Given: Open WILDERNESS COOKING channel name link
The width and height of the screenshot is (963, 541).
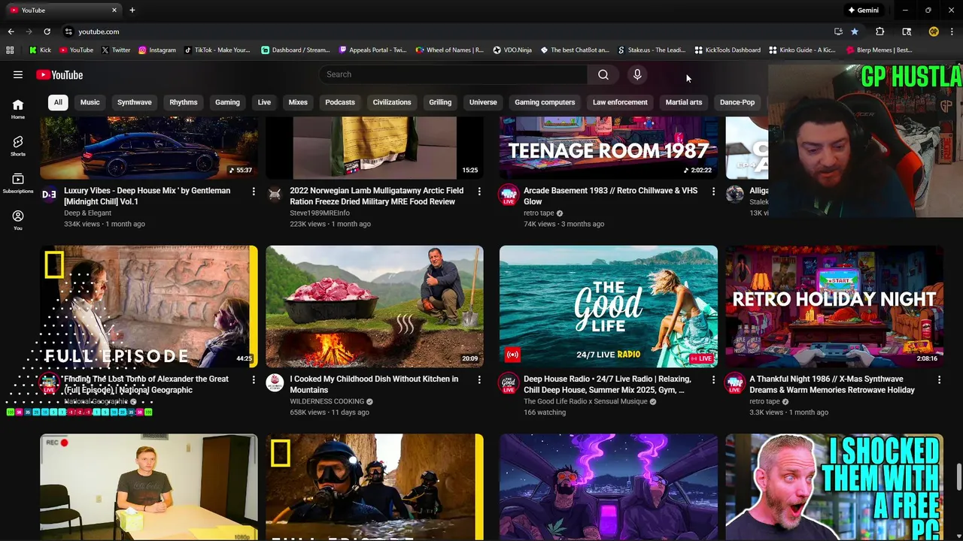Looking at the screenshot, I should click(x=327, y=401).
